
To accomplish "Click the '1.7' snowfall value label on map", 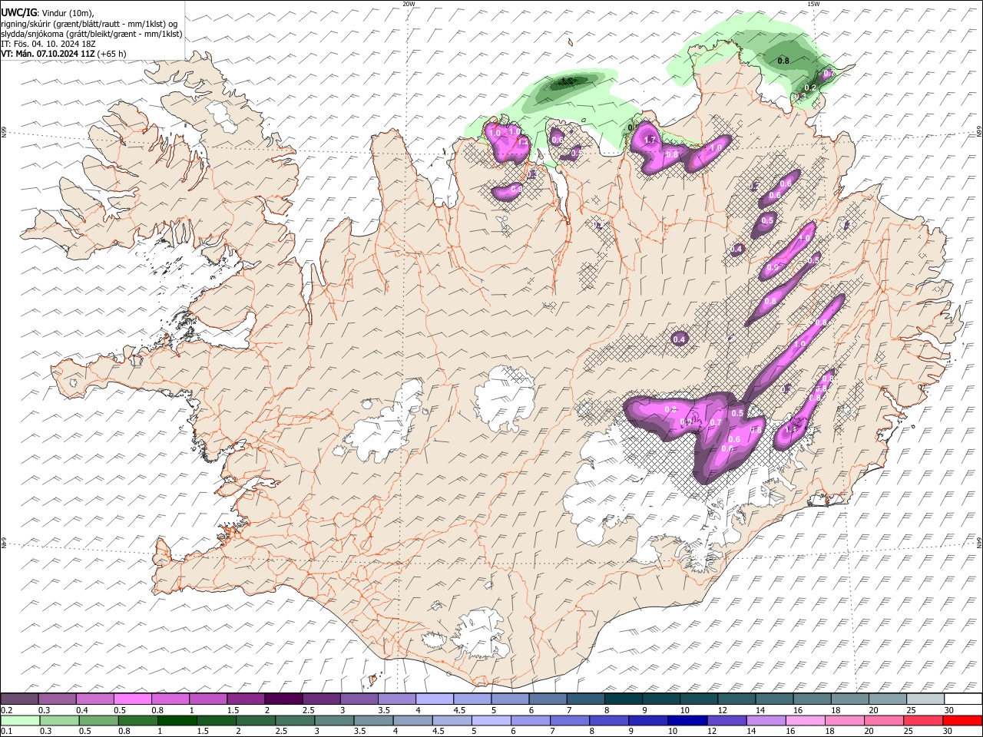I will [x=650, y=140].
